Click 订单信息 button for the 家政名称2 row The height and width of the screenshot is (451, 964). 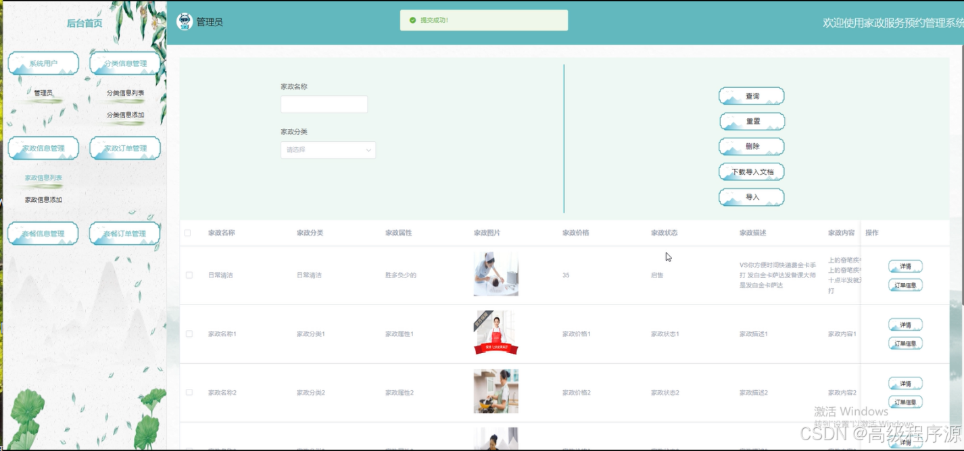click(x=905, y=402)
